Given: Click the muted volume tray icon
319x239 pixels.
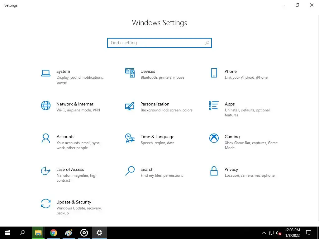Looking at the screenshot, I should point(279,233).
